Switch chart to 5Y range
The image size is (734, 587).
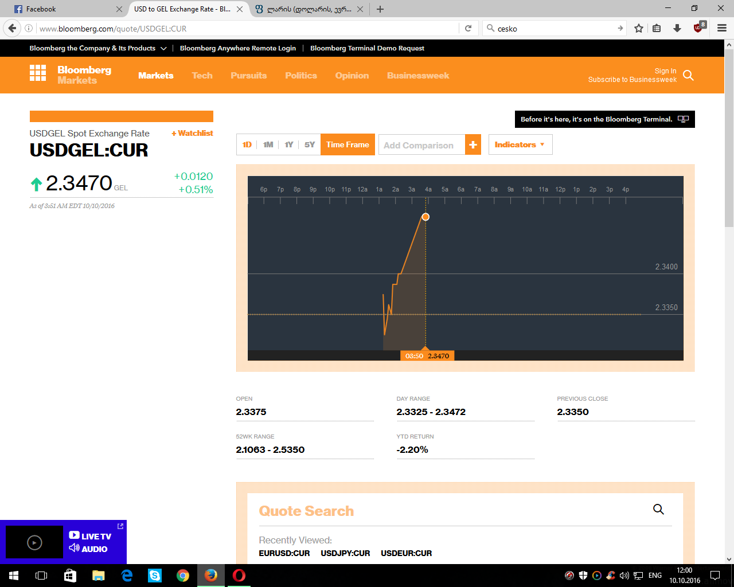pos(310,144)
